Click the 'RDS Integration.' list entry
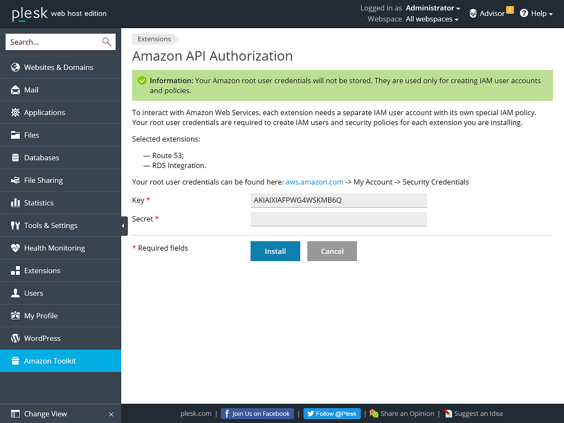The width and height of the screenshot is (564, 423). [179, 165]
